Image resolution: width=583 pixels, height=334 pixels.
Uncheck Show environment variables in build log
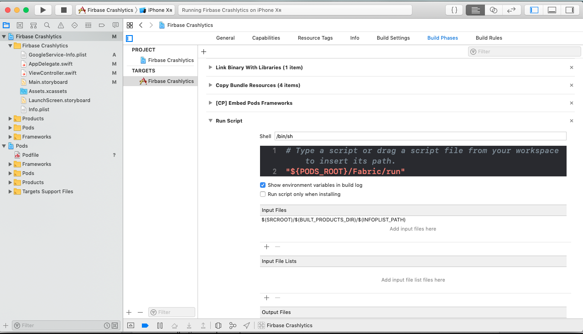coord(263,185)
